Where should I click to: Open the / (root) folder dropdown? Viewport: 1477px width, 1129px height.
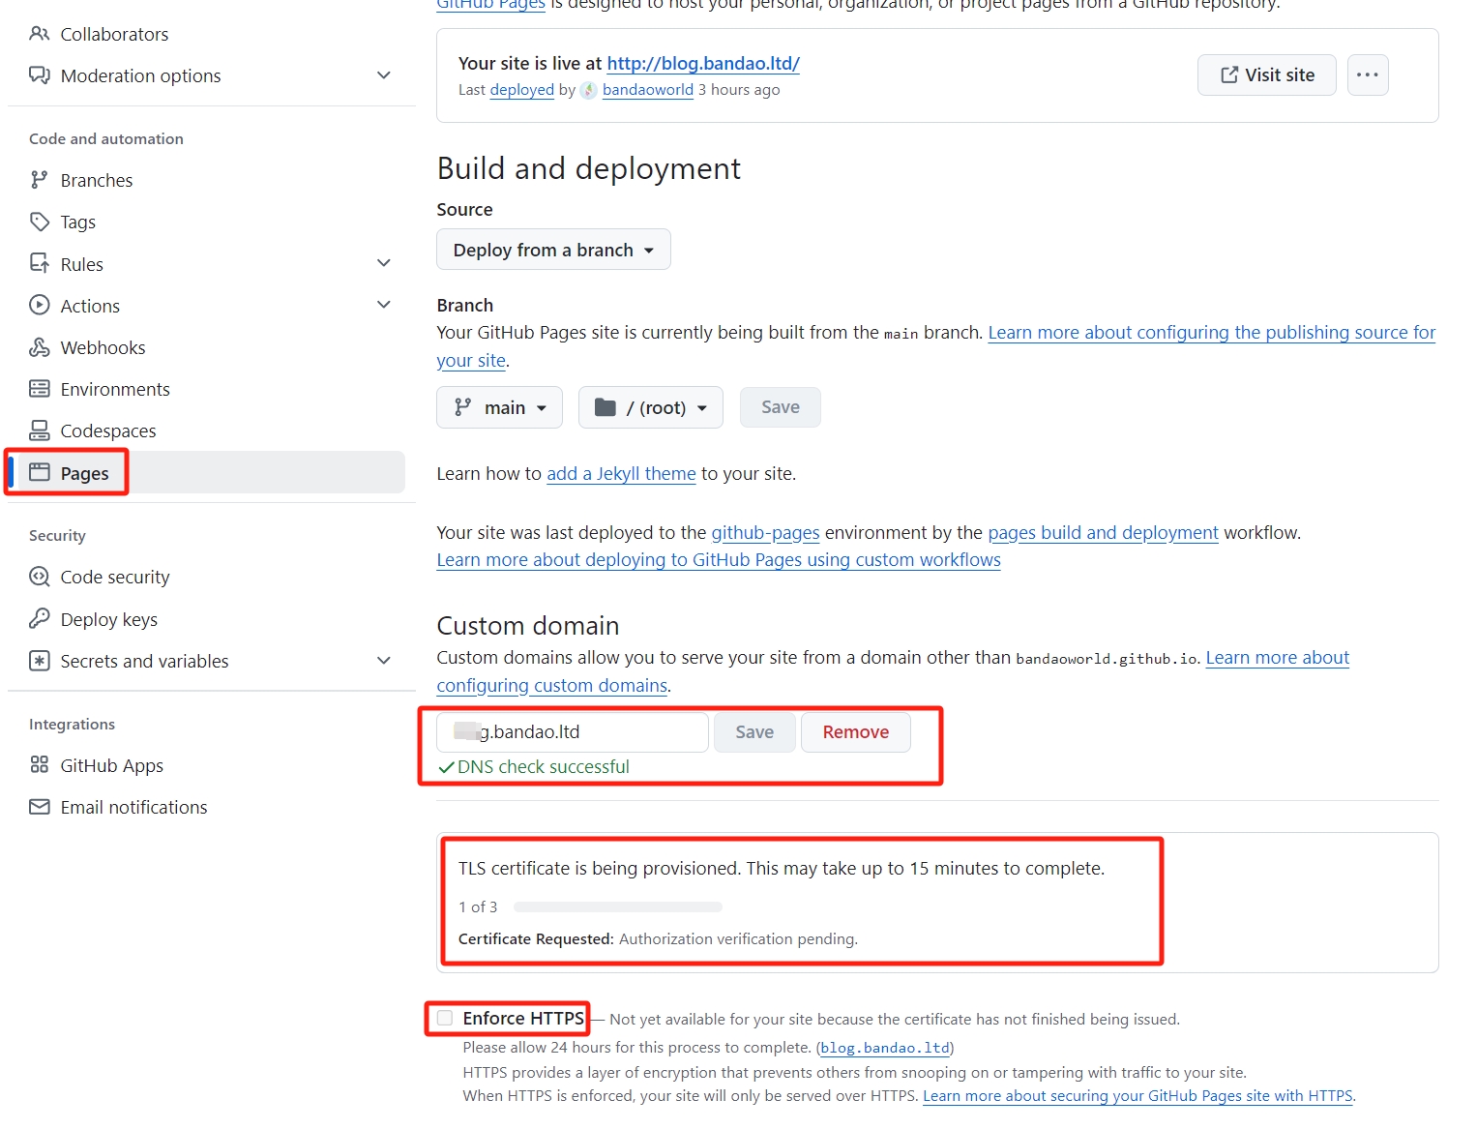pyautogui.click(x=650, y=407)
